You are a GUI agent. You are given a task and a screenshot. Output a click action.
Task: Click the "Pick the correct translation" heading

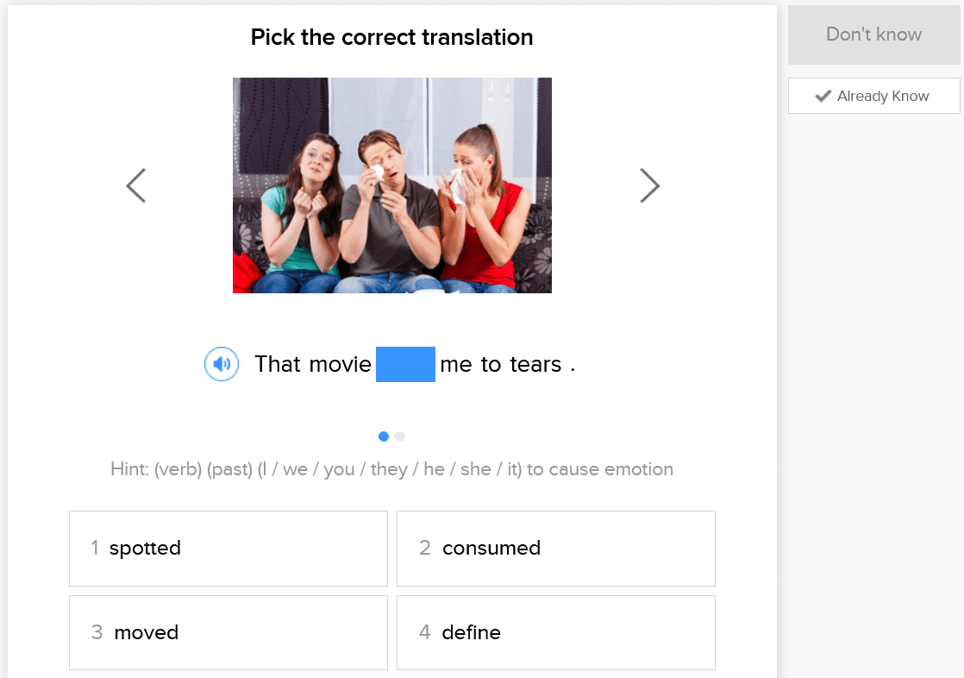(x=392, y=37)
